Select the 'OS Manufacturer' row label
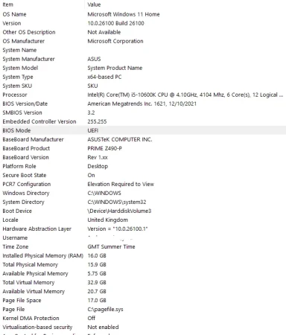The height and width of the screenshot is (335, 286). [24, 41]
